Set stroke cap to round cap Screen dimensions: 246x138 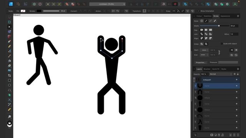(x=201, y=30)
